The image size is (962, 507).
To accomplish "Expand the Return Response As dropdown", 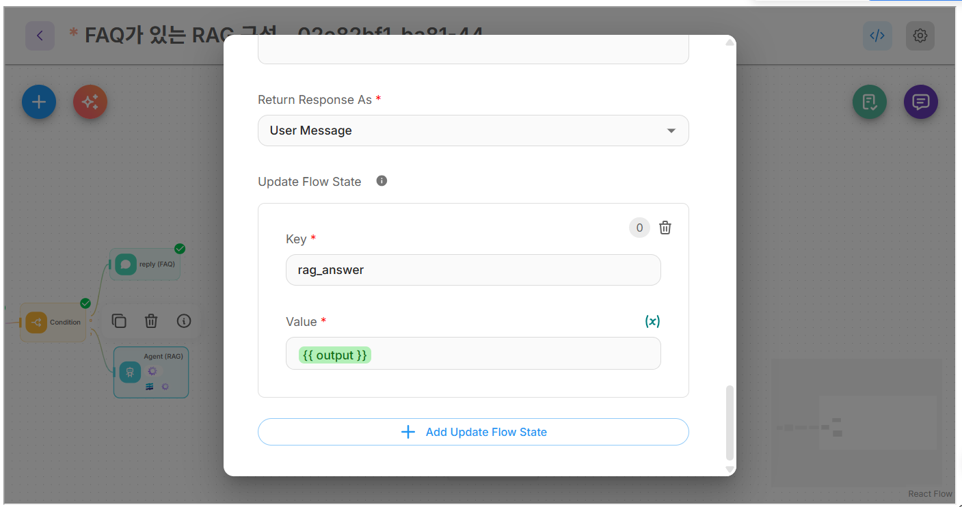I will click(472, 131).
